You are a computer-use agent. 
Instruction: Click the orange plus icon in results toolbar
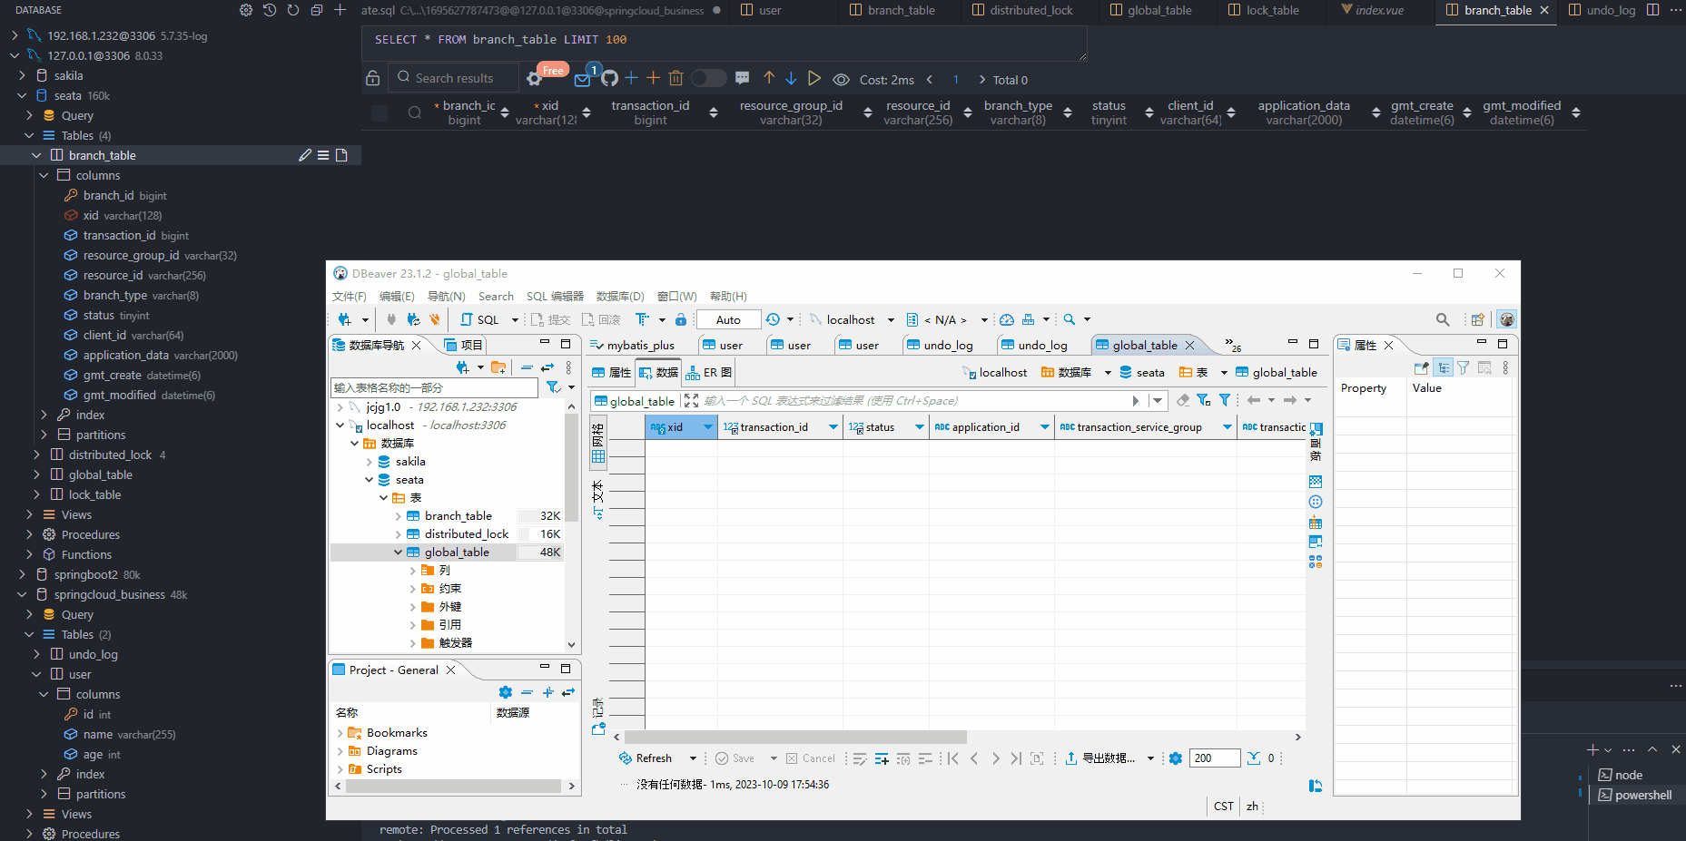click(x=653, y=78)
